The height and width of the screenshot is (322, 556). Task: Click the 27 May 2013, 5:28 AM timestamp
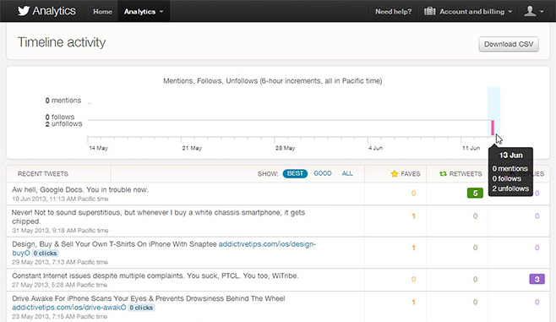[x=59, y=285]
